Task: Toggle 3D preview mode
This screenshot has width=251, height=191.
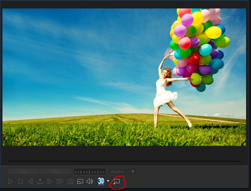Action: (x=101, y=181)
